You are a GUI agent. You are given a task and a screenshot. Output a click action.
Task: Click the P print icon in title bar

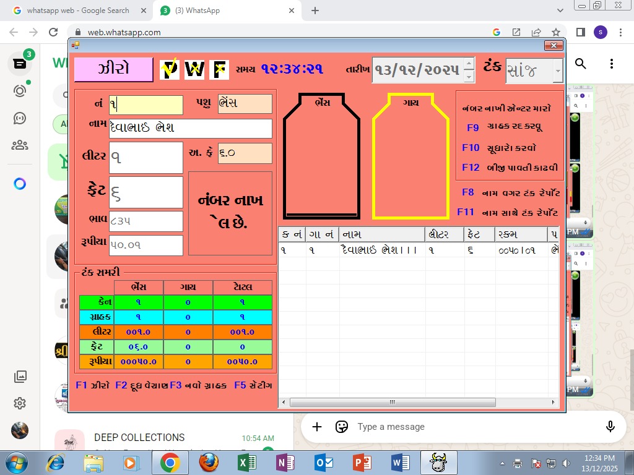coord(169,69)
